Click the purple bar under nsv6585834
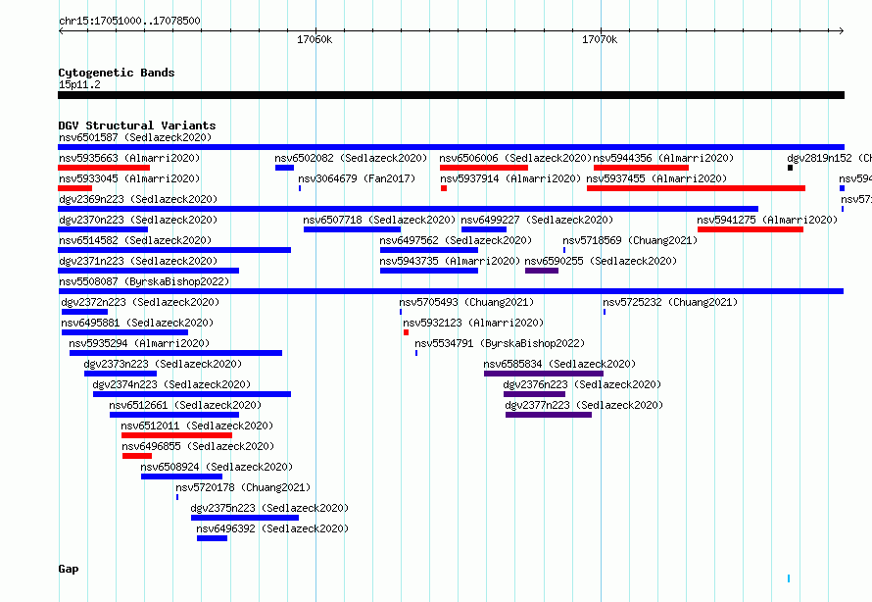872x602 pixels. coord(544,374)
